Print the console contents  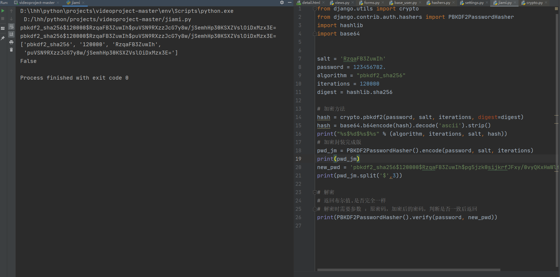(11, 42)
